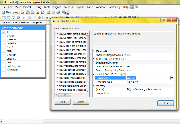The image size is (180, 124).
Task: Click the Set Primary Key icon
Action: coord(35,17)
